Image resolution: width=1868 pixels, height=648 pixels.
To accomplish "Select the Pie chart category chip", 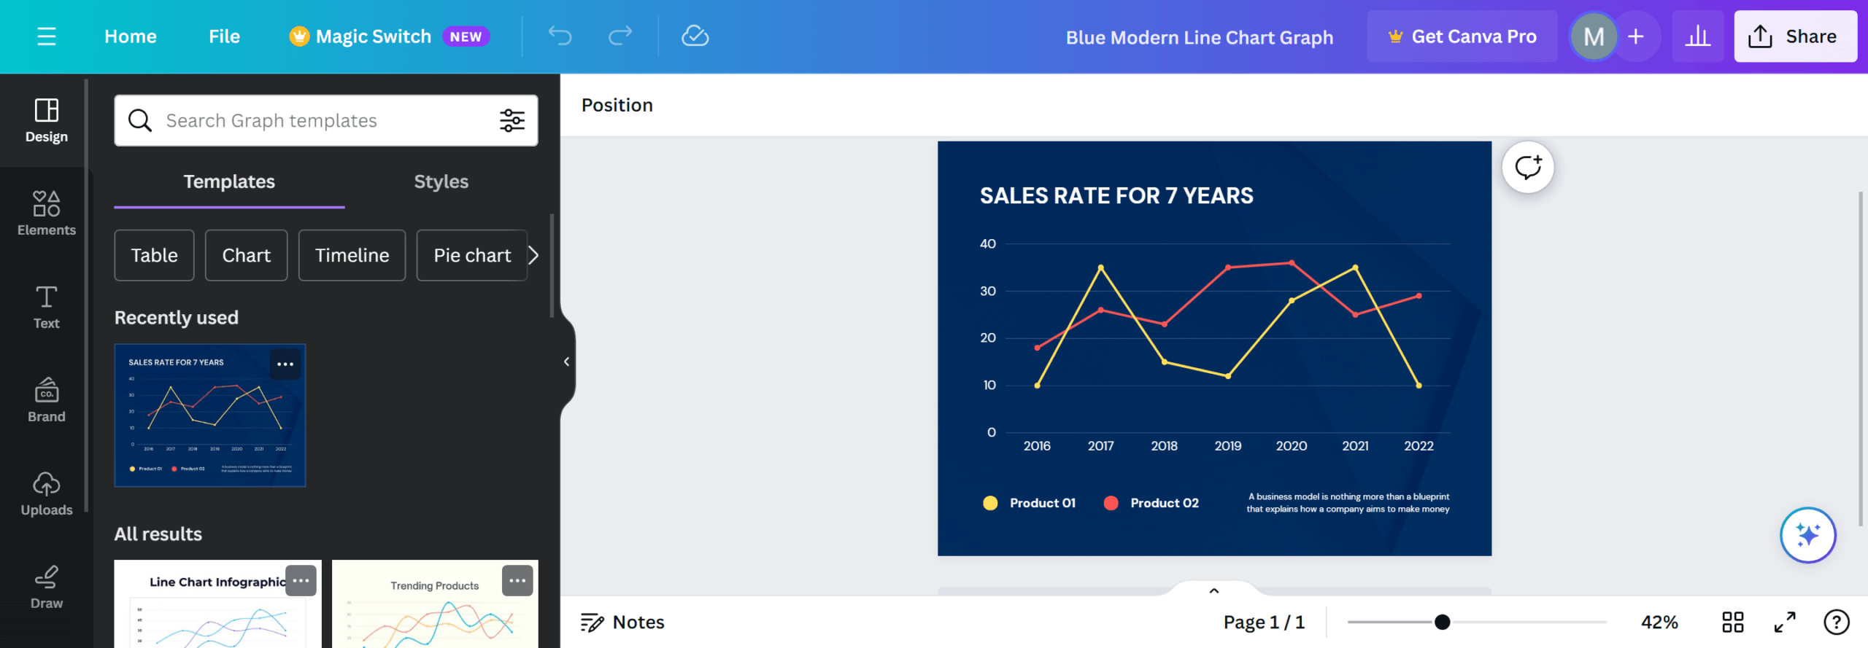I will pos(471,255).
